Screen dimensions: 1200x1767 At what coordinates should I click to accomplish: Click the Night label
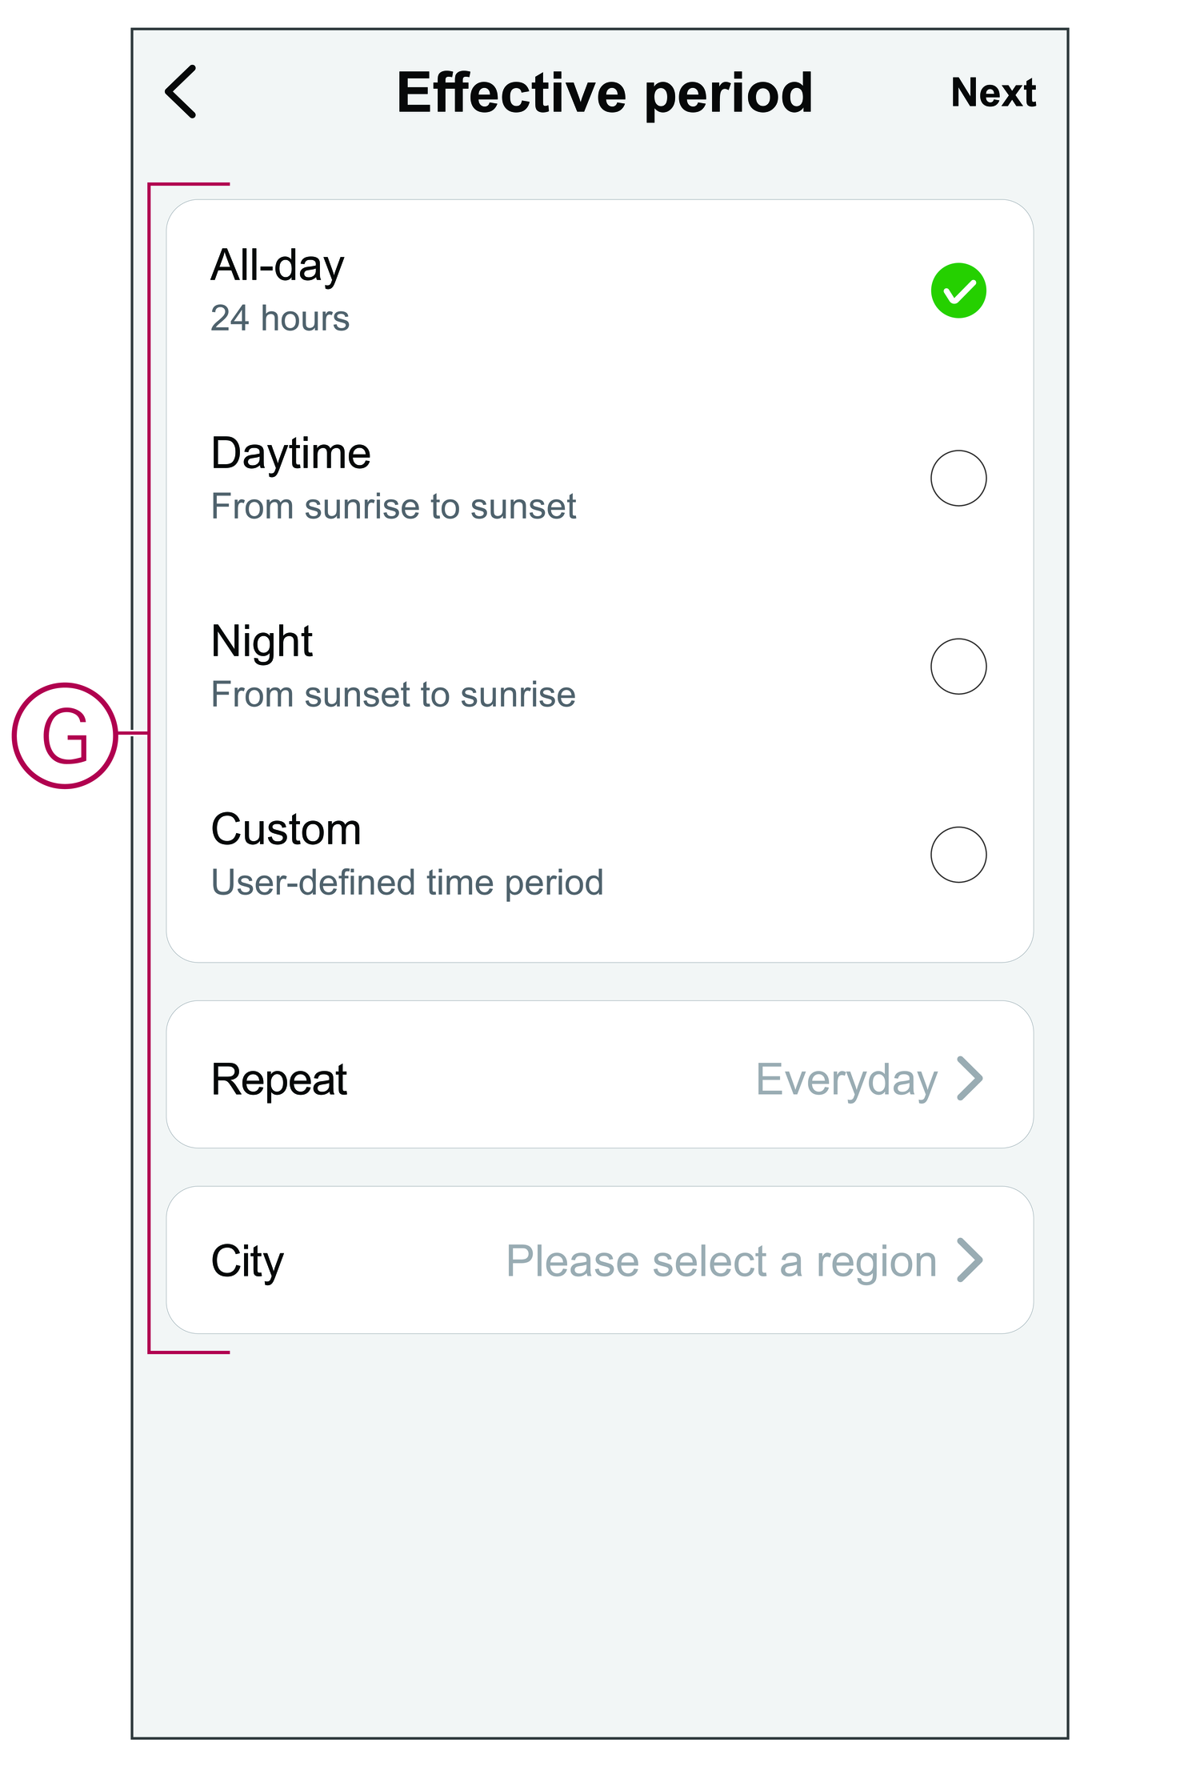[x=262, y=642]
